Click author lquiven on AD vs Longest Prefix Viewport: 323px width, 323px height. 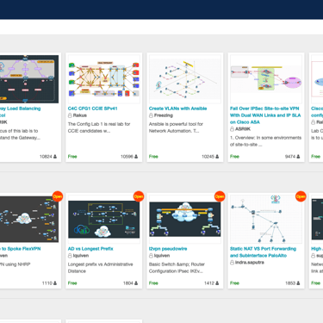(81, 256)
